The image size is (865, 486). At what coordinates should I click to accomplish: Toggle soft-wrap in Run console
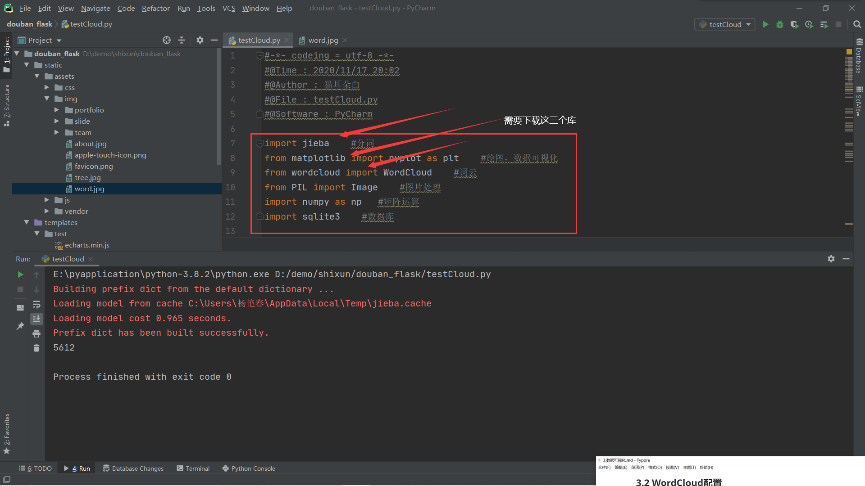pyautogui.click(x=36, y=305)
